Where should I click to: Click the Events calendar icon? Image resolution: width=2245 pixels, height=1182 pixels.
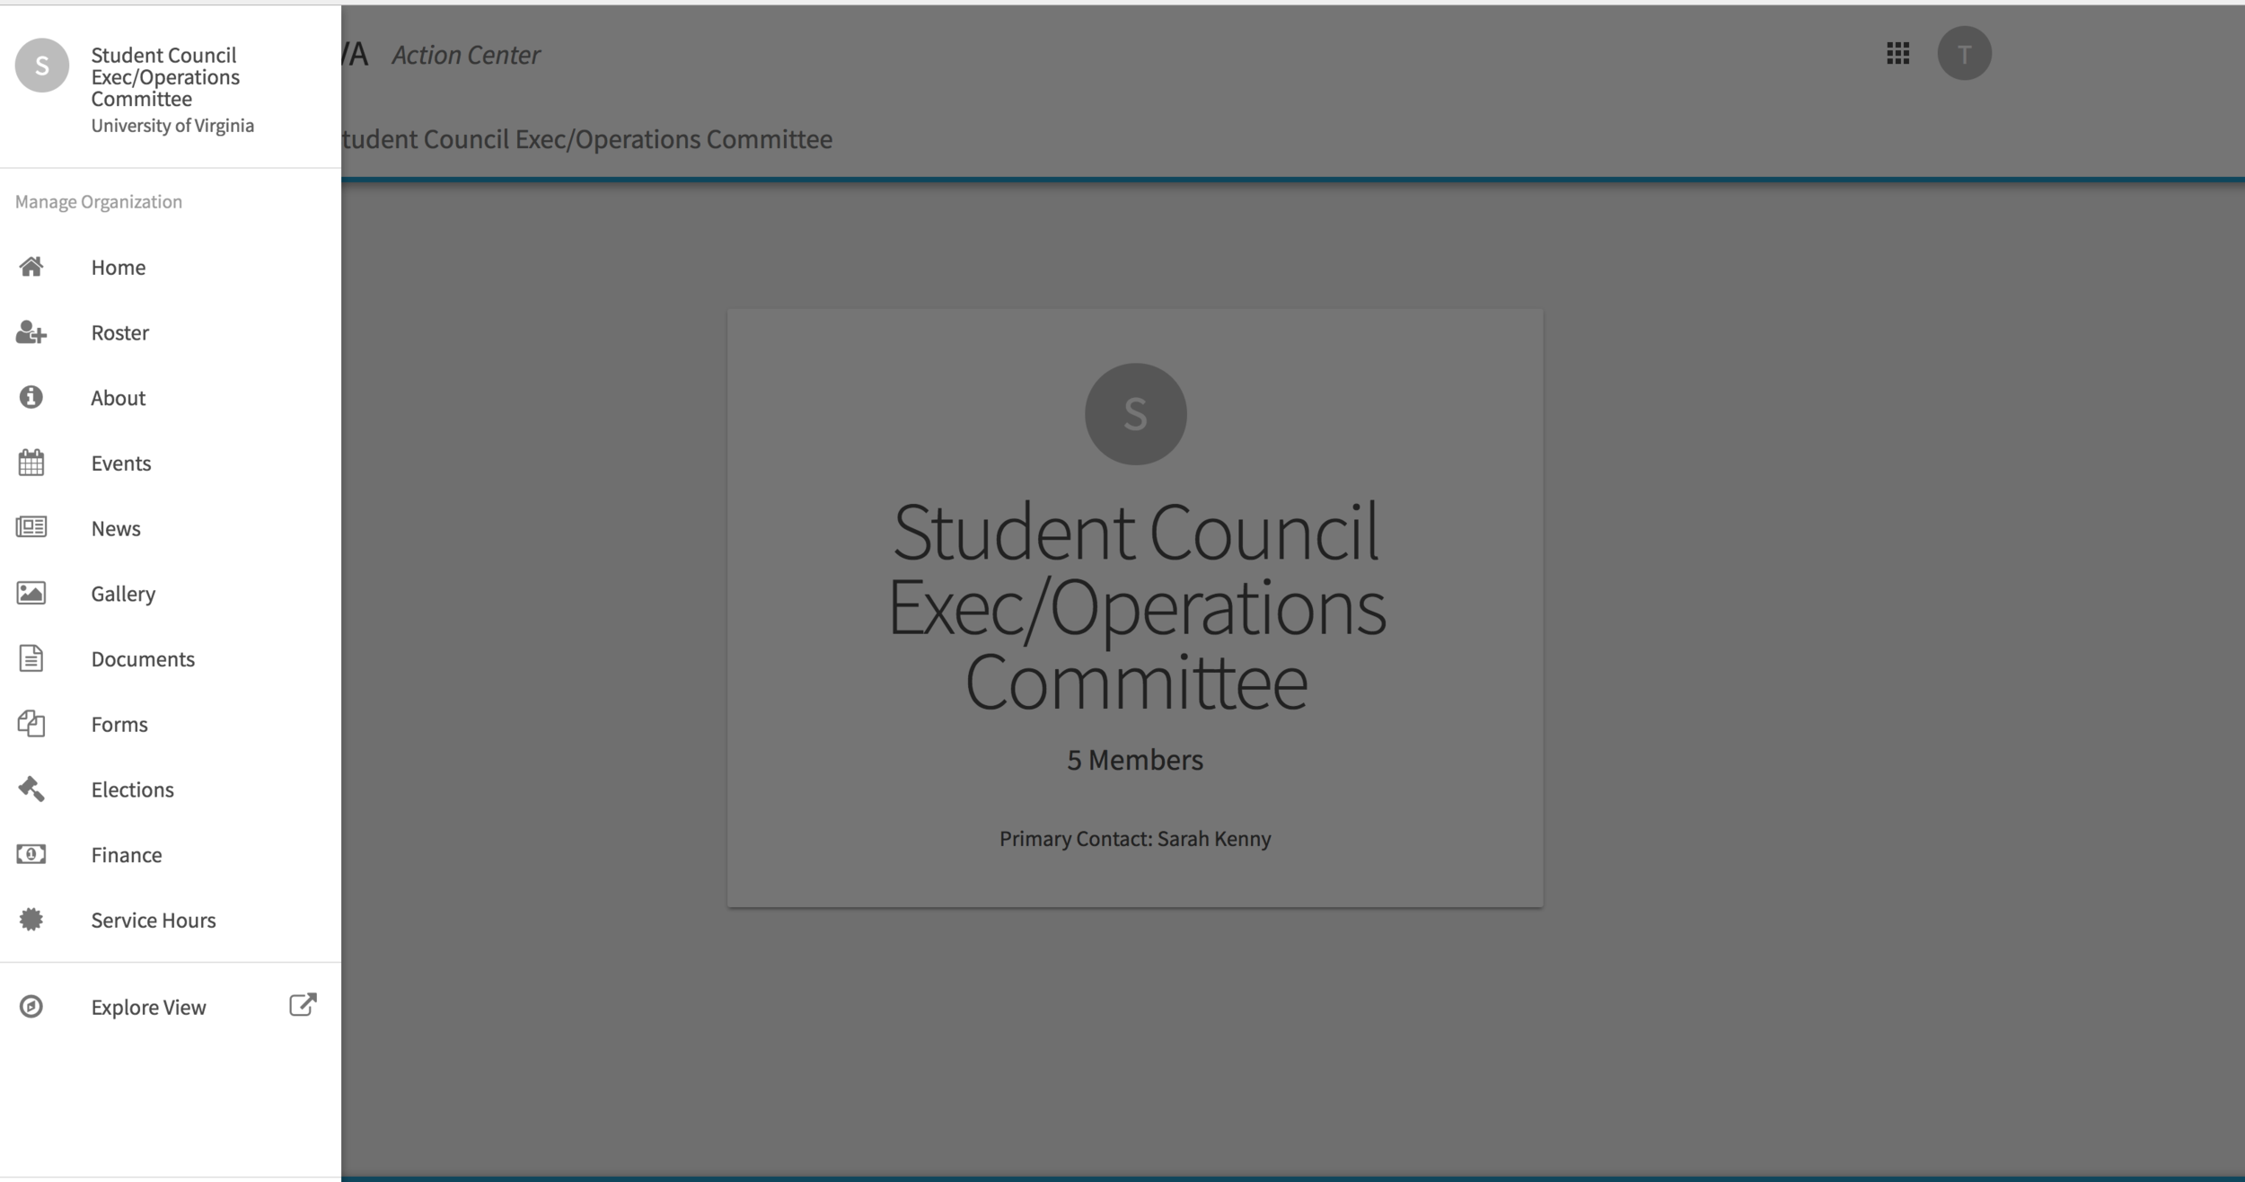coord(31,463)
